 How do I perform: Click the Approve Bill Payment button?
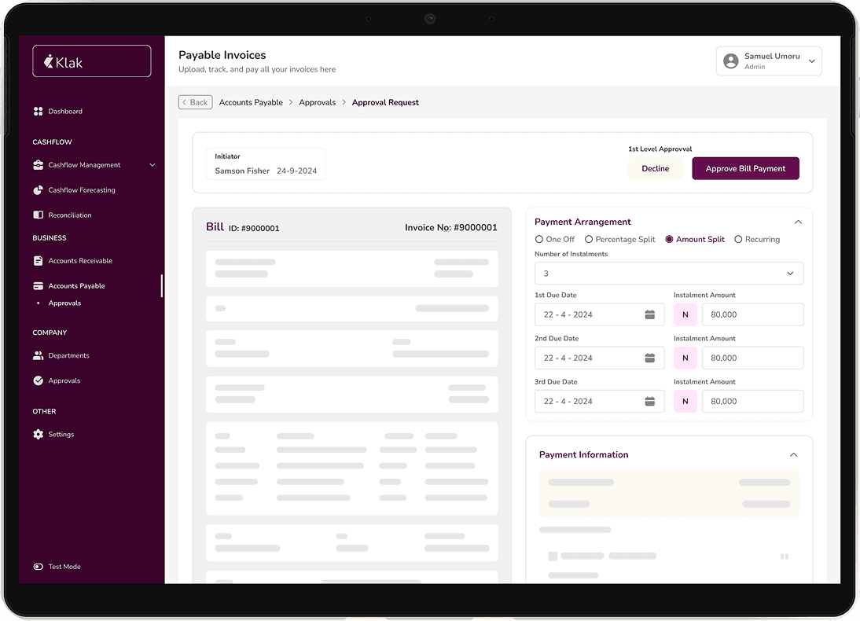click(x=745, y=169)
